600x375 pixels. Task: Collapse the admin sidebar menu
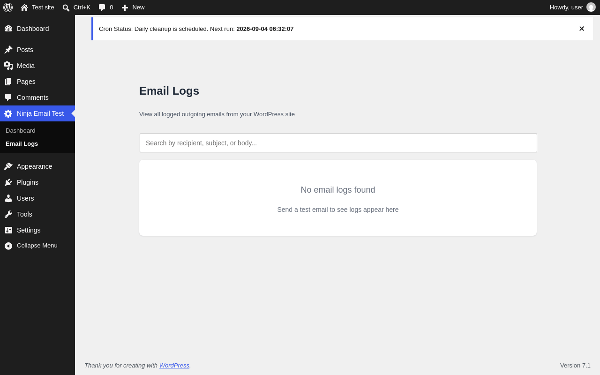[x=37, y=246]
